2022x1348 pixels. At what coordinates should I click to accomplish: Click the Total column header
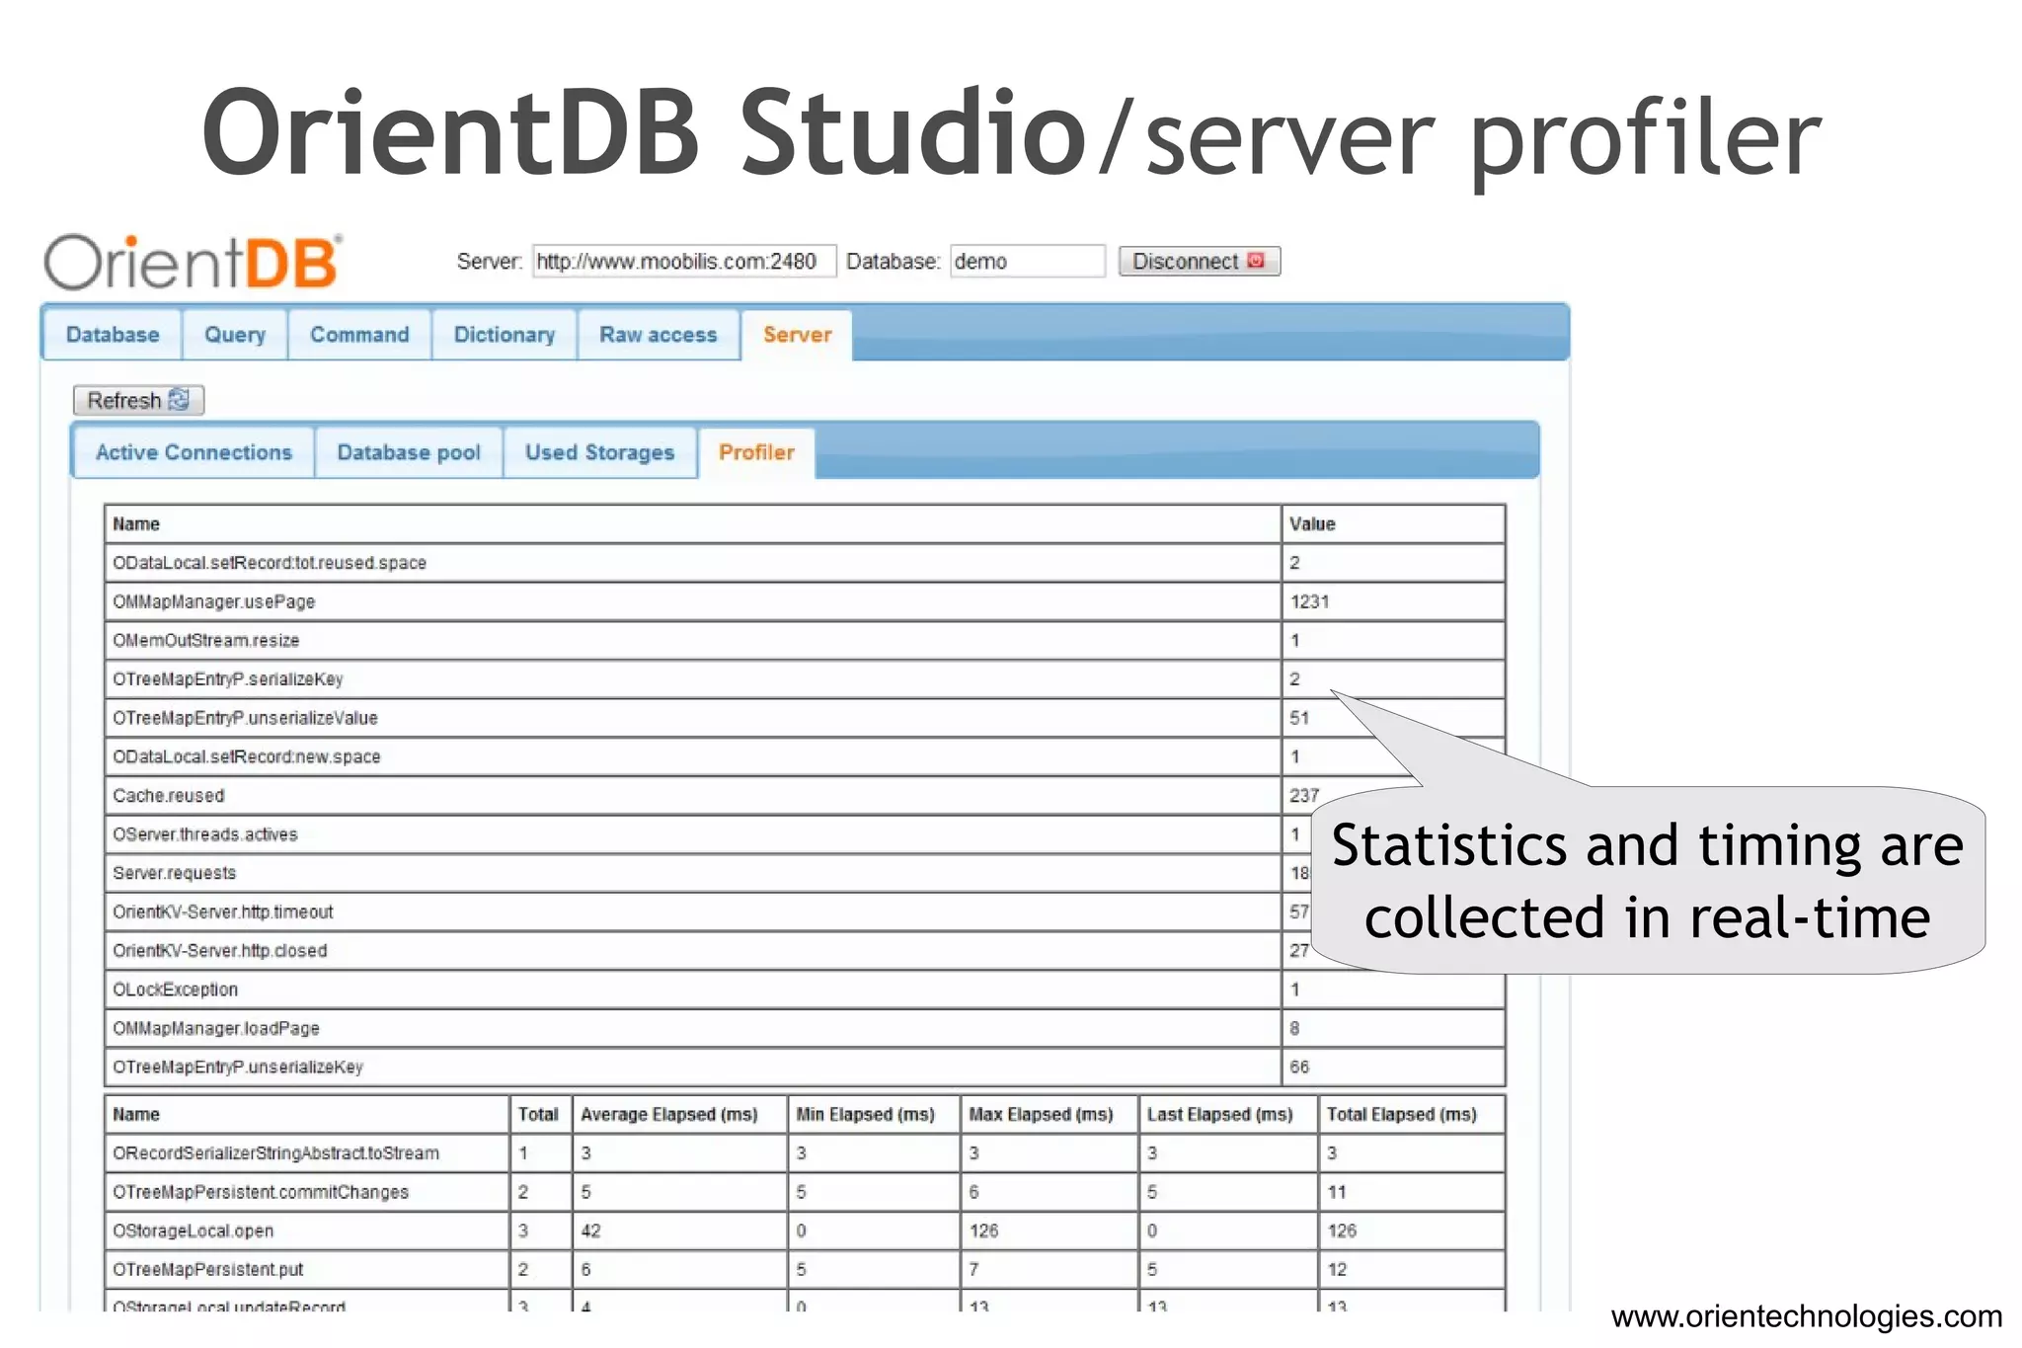pyautogui.click(x=539, y=1114)
